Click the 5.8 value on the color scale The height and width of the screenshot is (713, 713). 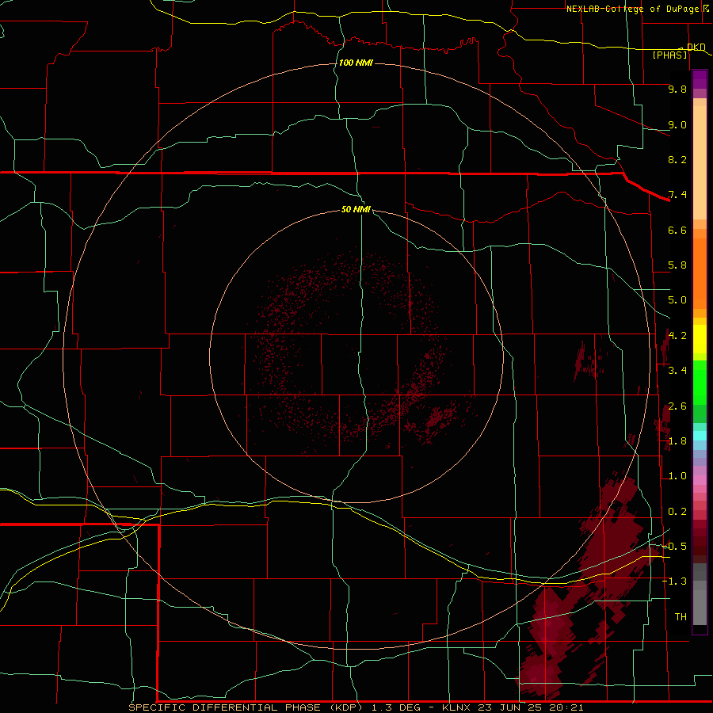[x=677, y=265]
